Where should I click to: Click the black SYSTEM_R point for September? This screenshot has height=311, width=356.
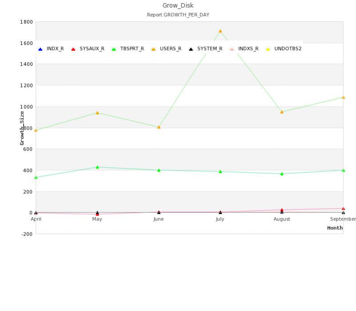coord(343,213)
